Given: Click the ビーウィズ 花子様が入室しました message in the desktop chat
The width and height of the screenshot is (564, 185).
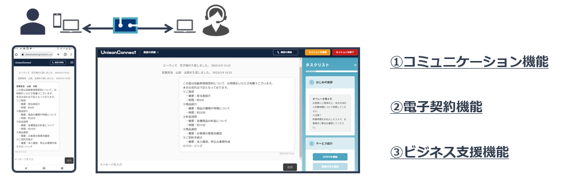Looking at the screenshot, I should point(196,66).
